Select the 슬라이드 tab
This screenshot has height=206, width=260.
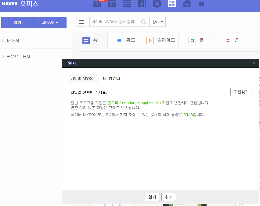(x=161, y=41)
